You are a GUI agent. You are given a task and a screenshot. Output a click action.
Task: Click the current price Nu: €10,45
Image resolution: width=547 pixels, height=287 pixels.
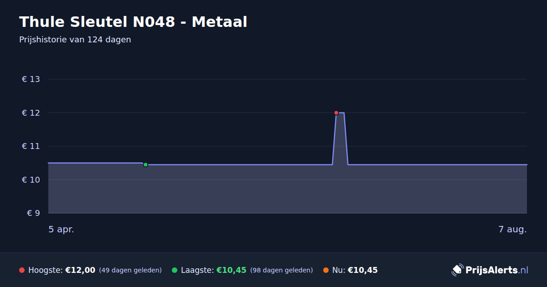pos(355,270)
